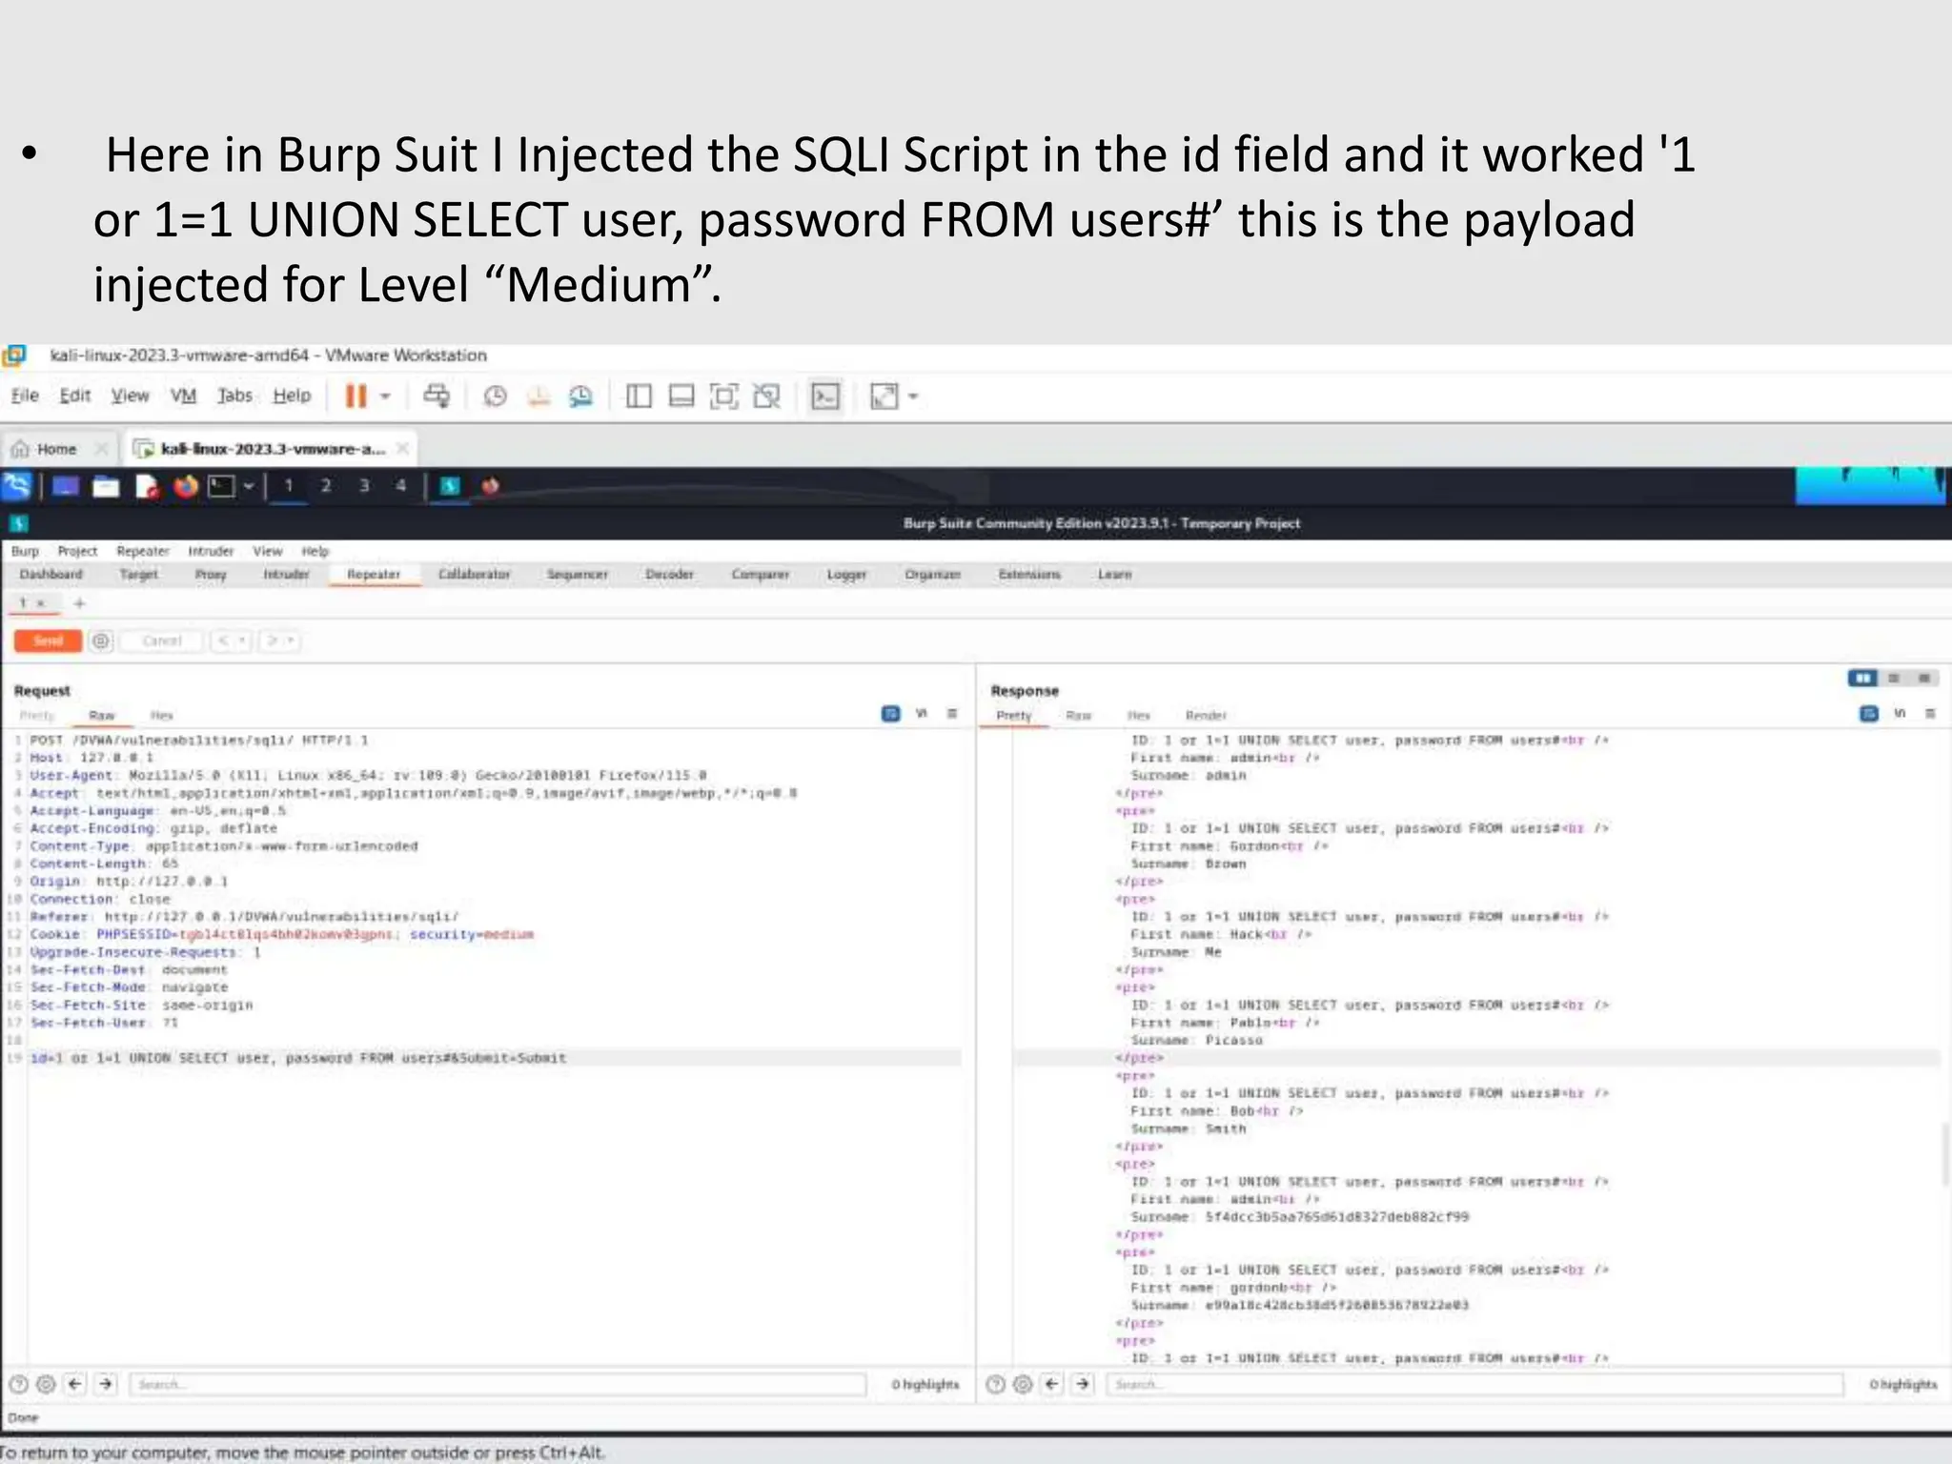Open Burp Suite's Intruder menu
The width and height of the screenshot is (1952, 1464).
pos(211,551)
